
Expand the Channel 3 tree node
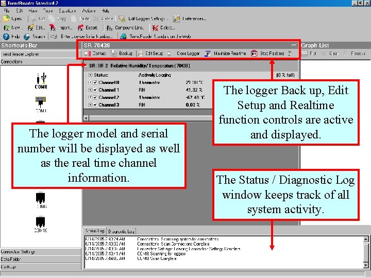(x=90, y=105)
